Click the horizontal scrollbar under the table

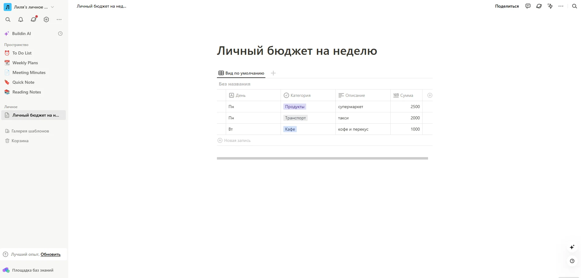(322, 158)
